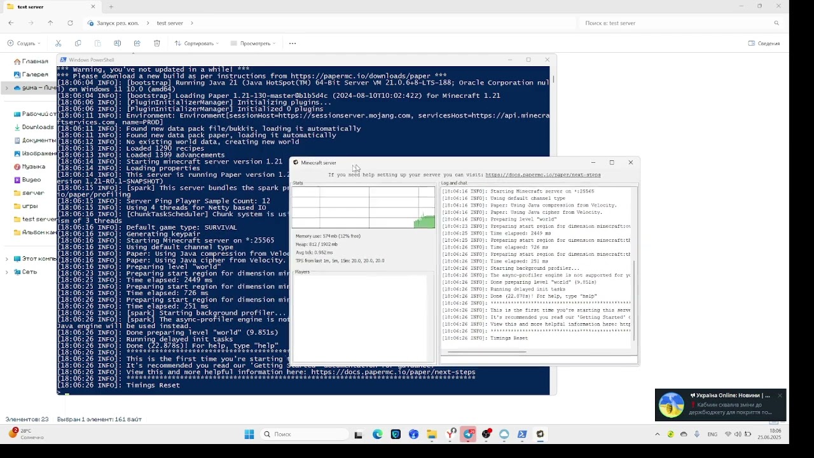Viewport: 814px width, 458px height.
Task: Click the Wi-Fi network icon in tray
Action: [728, 434]
